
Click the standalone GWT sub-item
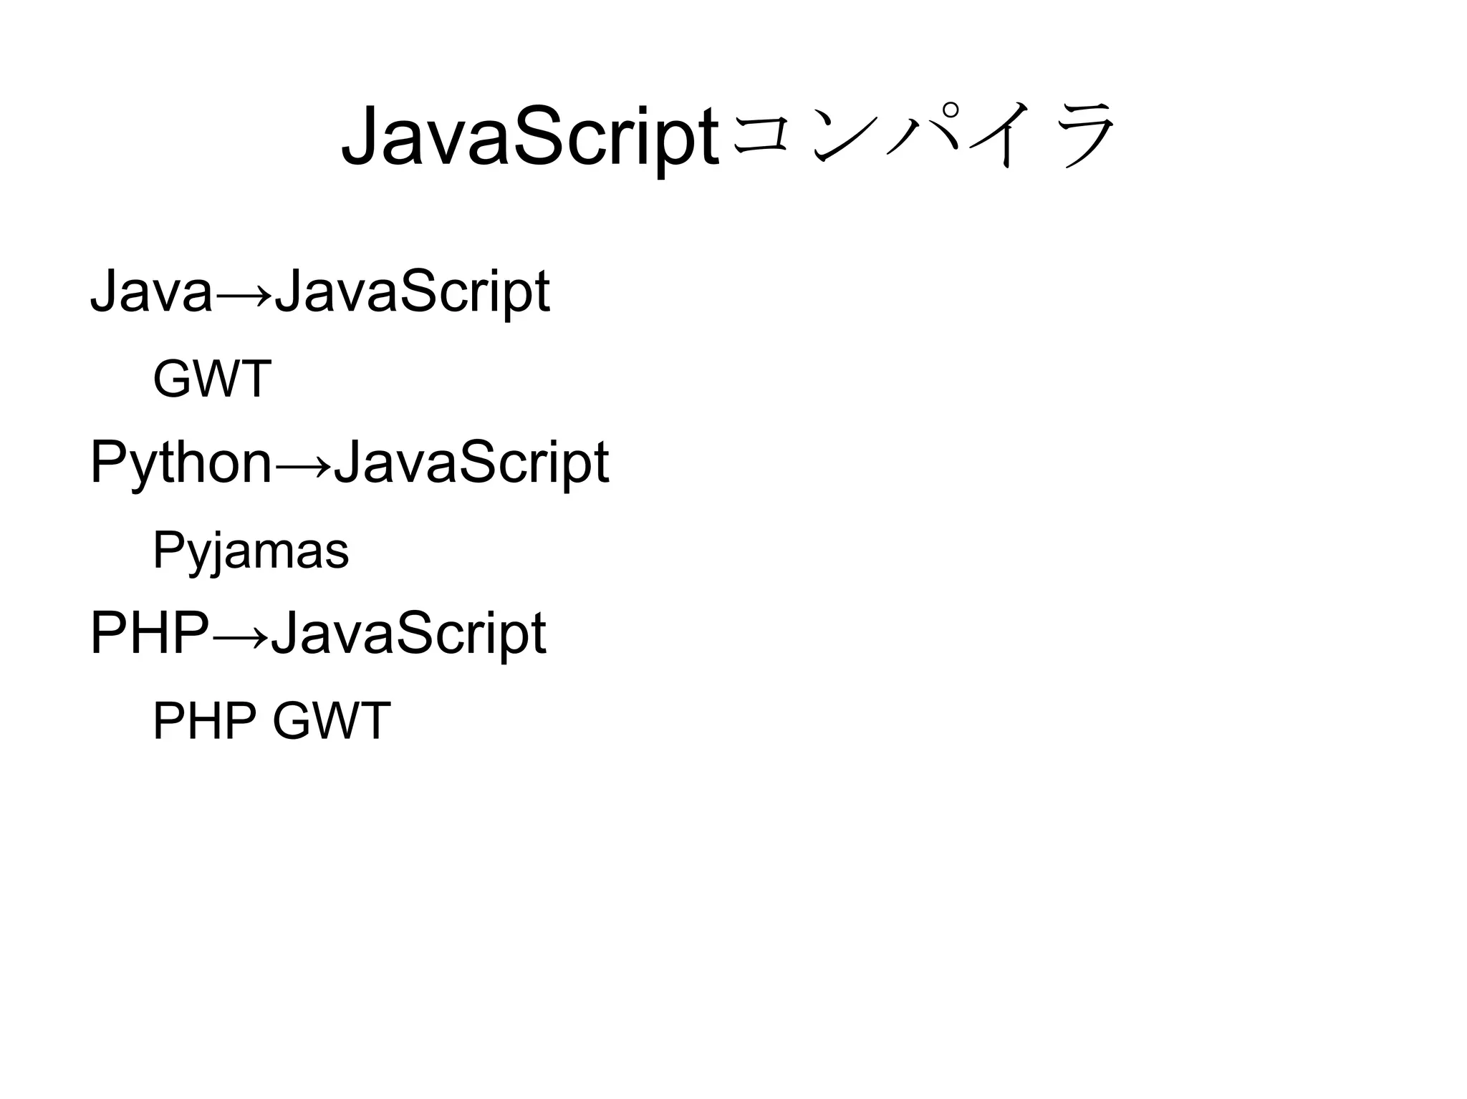click(x=212, y=379)
